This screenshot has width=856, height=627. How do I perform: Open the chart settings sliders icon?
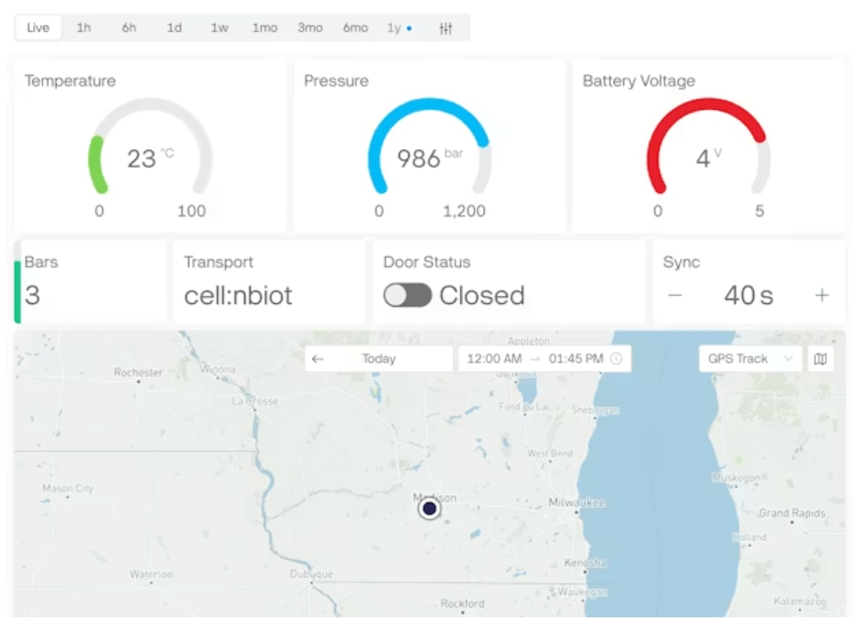tap(447, 28)
